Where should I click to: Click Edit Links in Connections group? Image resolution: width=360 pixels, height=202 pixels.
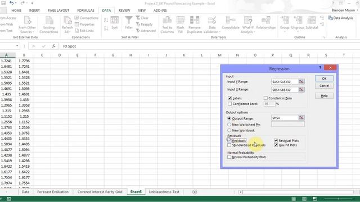84,30
